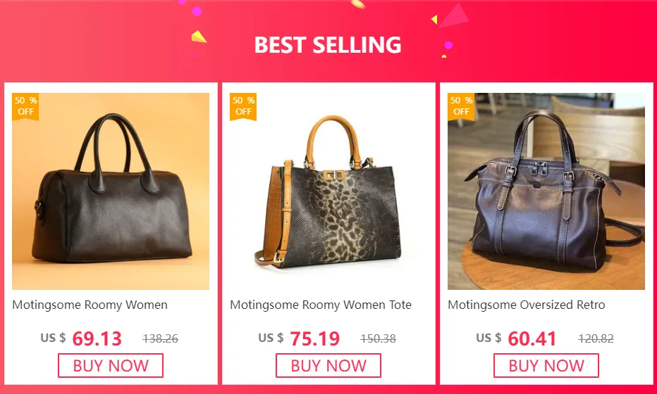Click the US $ label beside 75.19
657x394 pixels.
click(271, 338)
